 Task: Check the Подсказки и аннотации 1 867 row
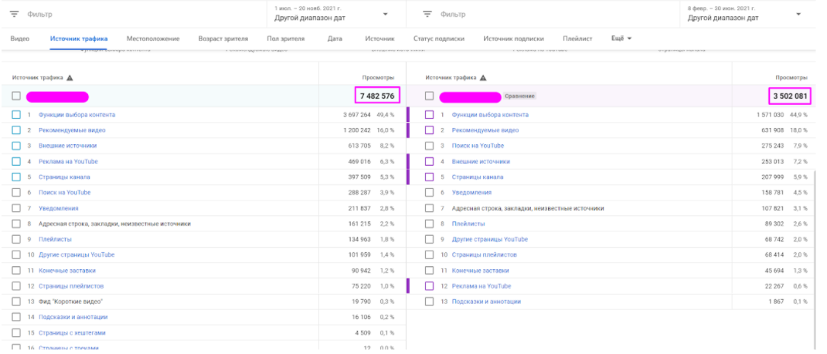coord(429,302)
